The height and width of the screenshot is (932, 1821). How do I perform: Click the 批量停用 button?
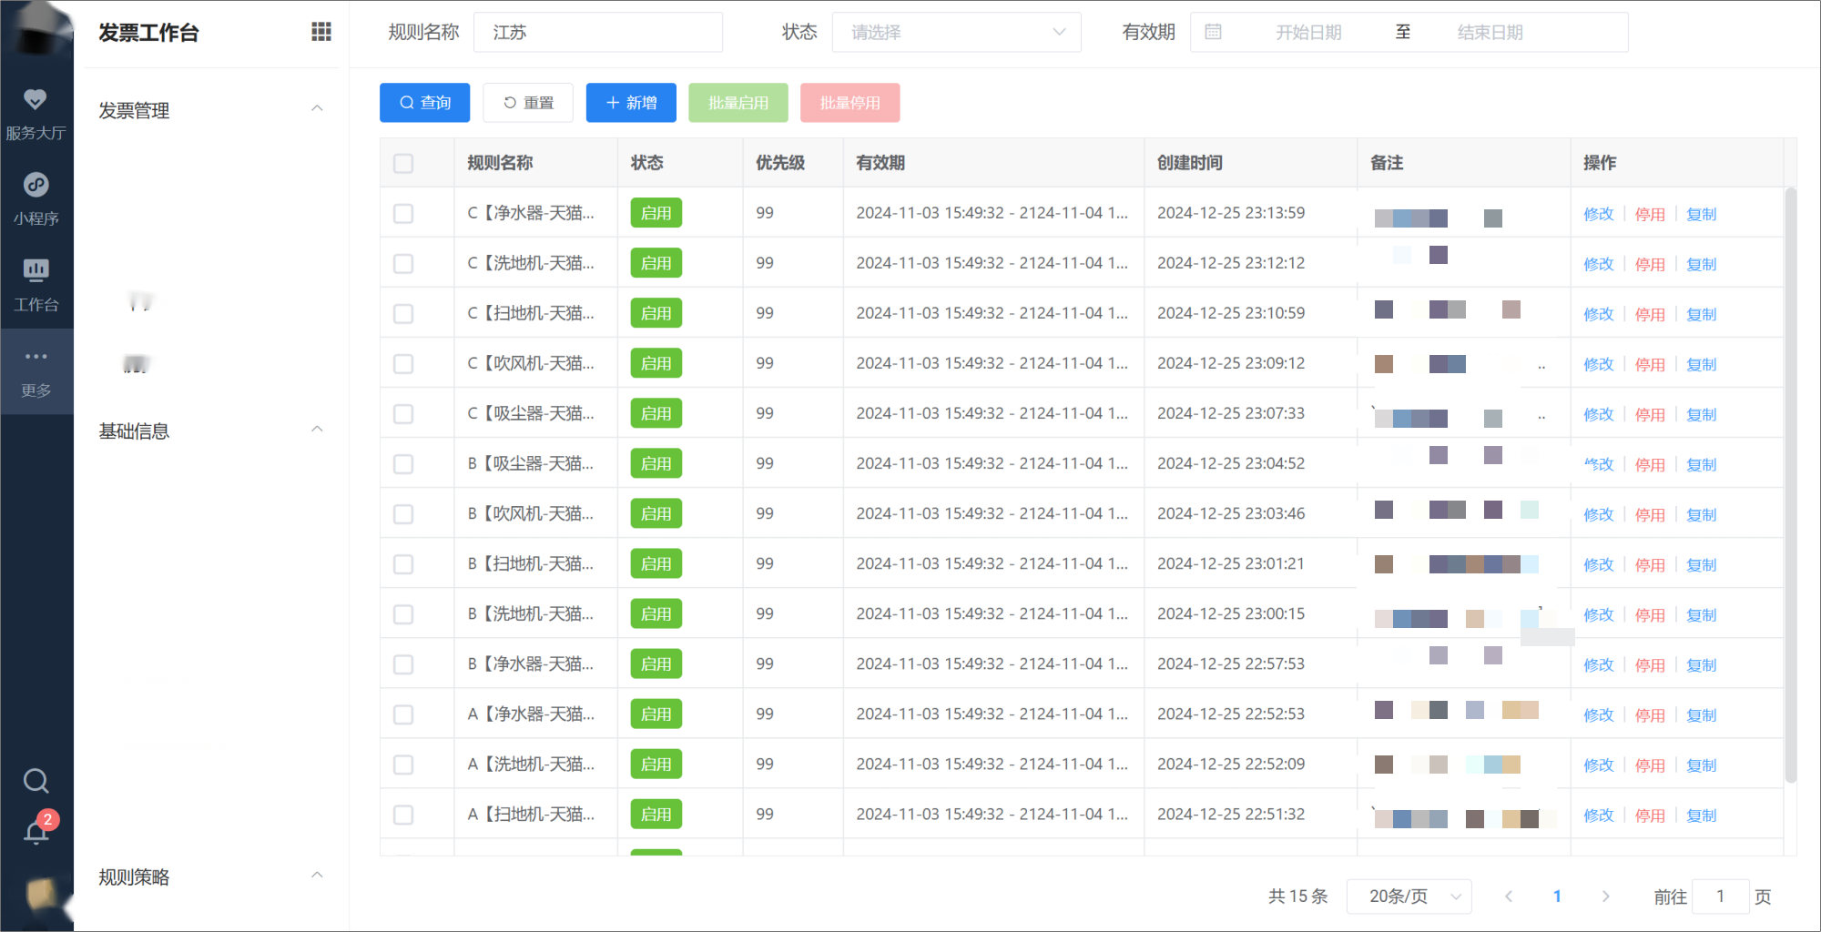849,103
